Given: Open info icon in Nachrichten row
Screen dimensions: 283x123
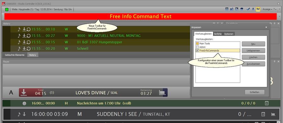Looking at the screenshot, I should click(x=267, y=103).
